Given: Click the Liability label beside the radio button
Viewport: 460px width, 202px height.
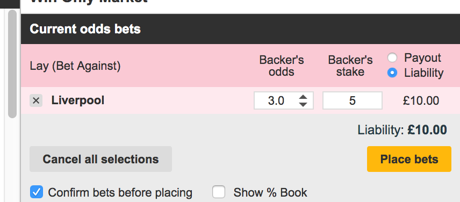Looking at the screenshot, I should click(424, 73).
